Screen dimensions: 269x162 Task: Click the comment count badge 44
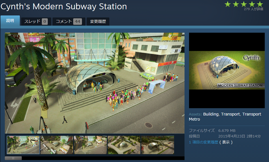tap(77, 22)
